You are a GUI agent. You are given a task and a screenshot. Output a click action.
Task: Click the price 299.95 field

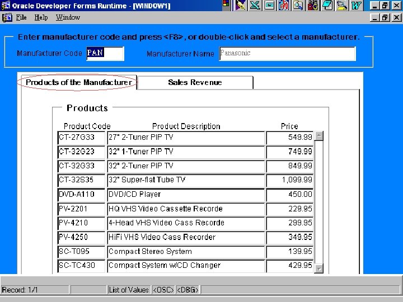(290, 223)
